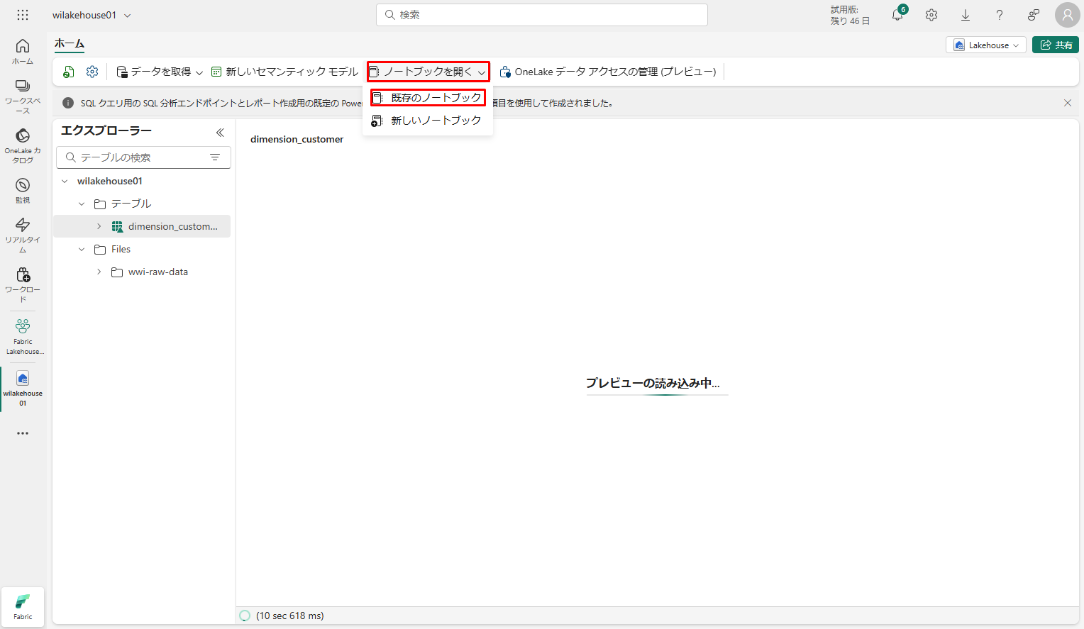The image size is (1084, 629).
Task: Show more sidebar items with ellipsis
Action: [23, 433]
